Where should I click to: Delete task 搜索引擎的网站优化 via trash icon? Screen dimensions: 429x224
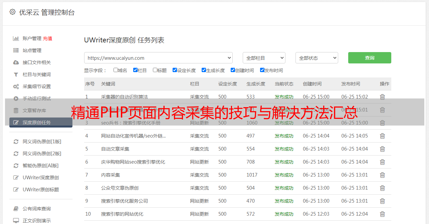coord(383,214)
